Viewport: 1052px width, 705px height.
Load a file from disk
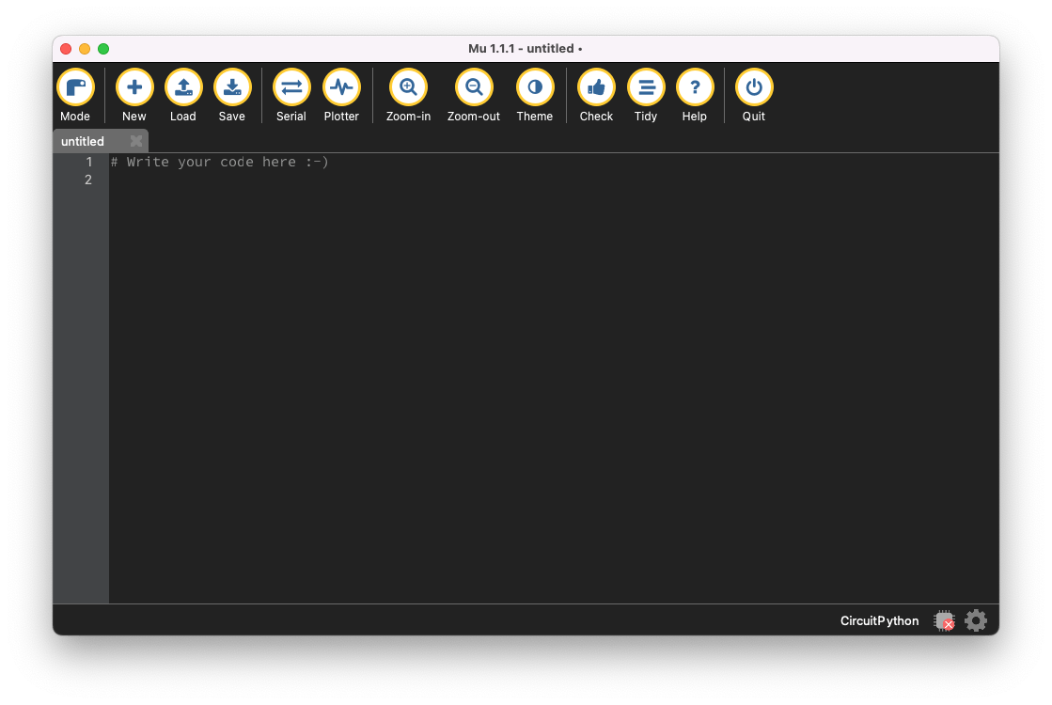(x=183, y=96)
